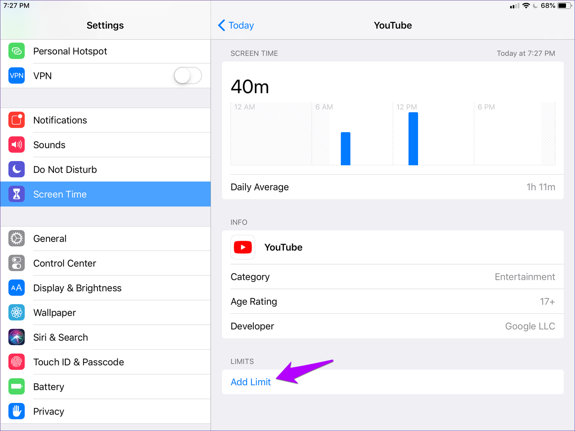Tap the battery indicator in status bar
This screenshot has width=575, height=431.
[x=564, y=6]
